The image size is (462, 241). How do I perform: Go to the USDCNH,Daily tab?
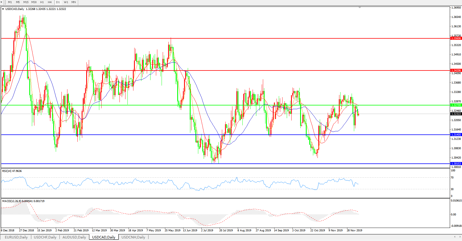pyautogui.click(x=133, y=237)
